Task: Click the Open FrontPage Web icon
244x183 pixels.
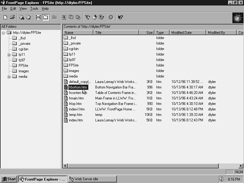Action: click(x=13, y=17)
